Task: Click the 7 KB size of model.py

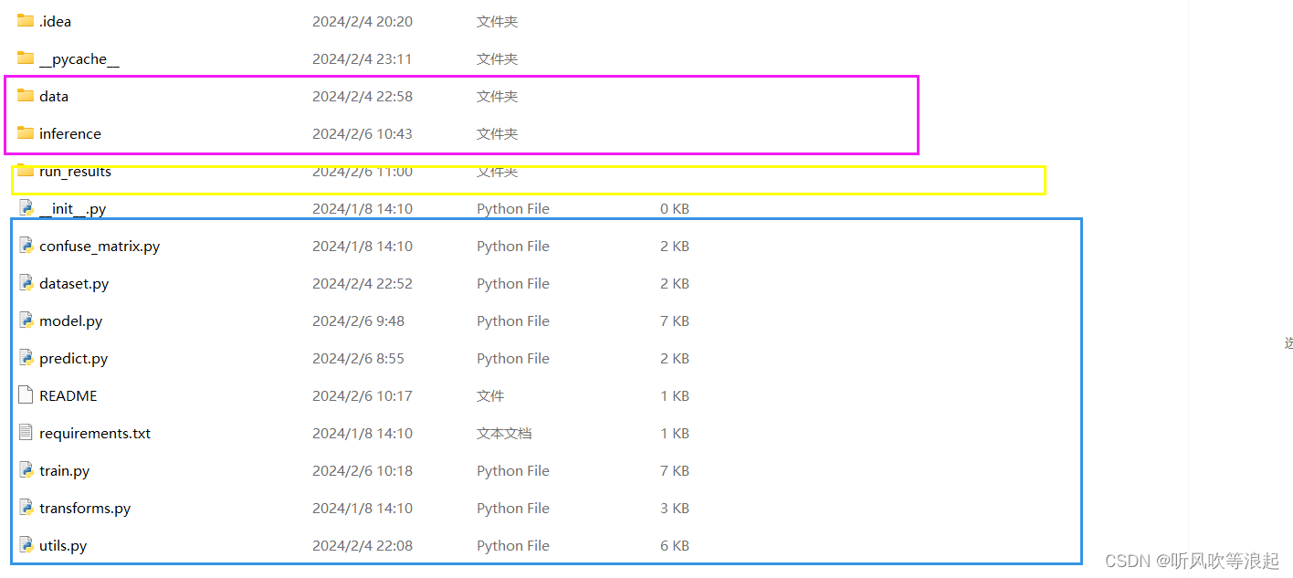Action: tap(674, 321)
